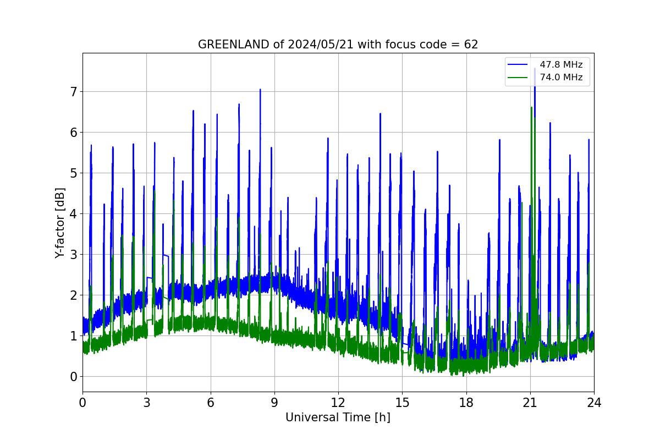Click y-axis tick label 6

[x=73, y=132]
